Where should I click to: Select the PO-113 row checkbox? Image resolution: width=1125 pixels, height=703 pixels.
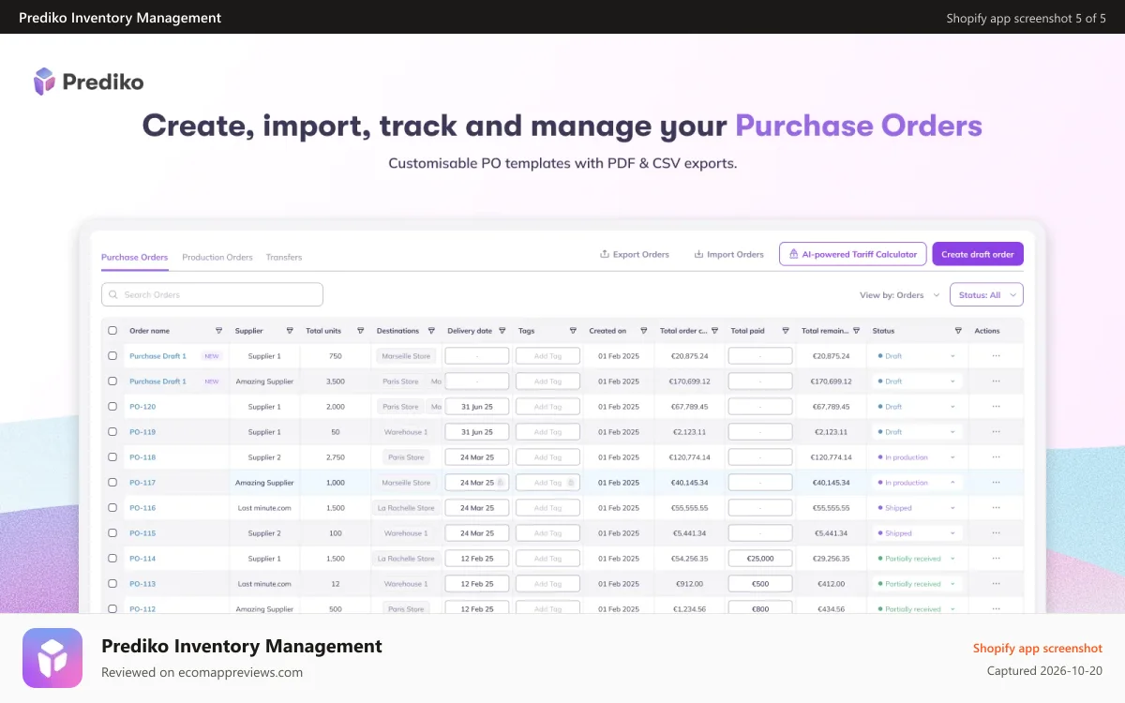(x=112, y=584)
